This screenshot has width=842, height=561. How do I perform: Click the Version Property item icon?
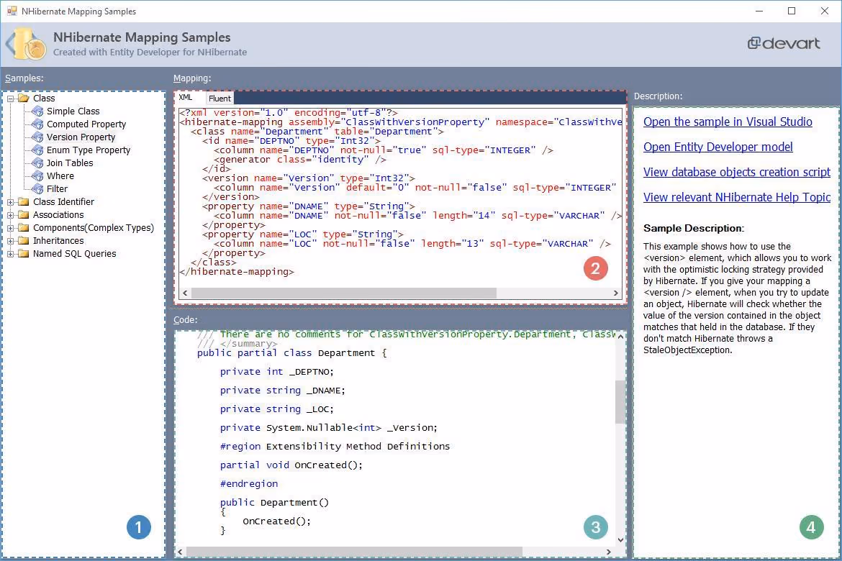[x=37, y=137]
